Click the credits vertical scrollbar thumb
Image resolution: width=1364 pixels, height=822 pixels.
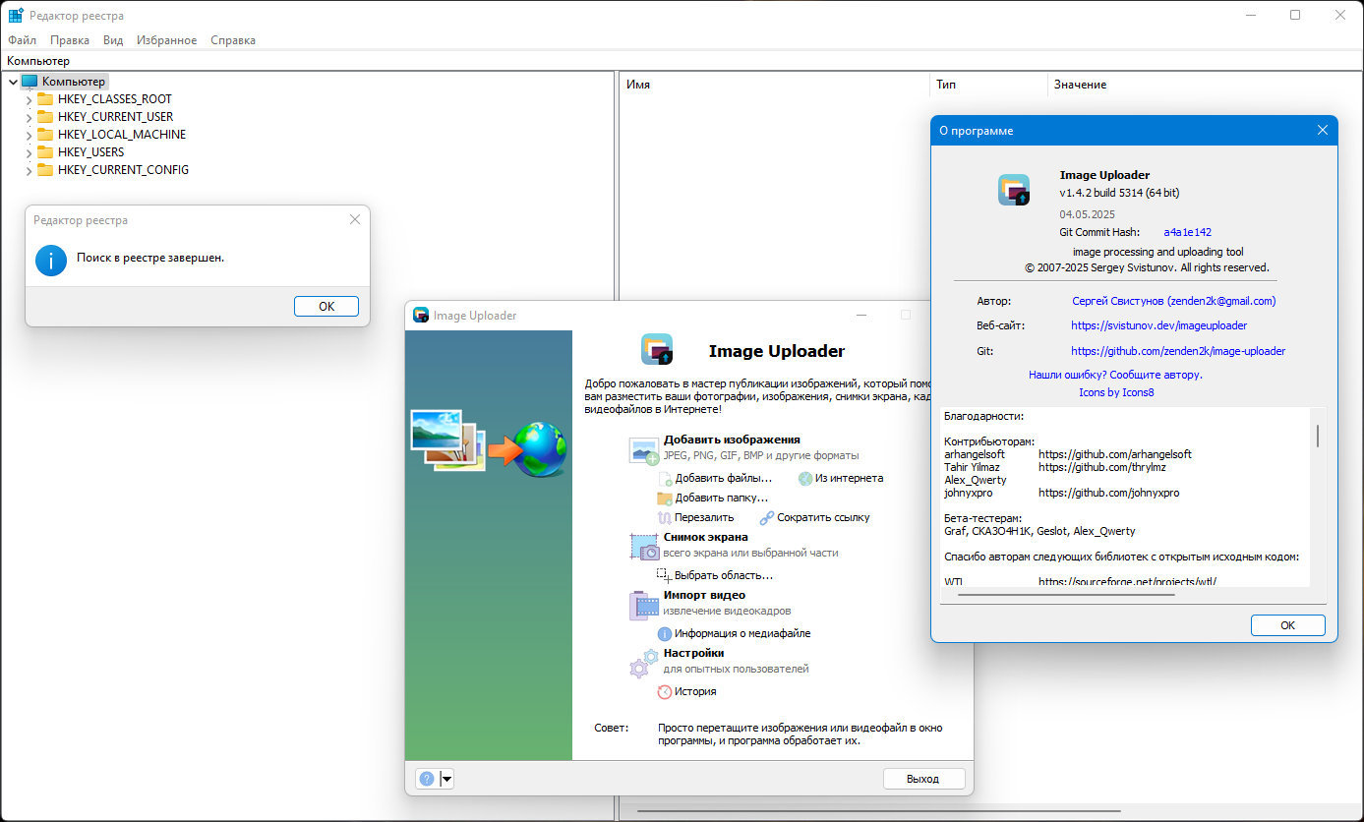tap(1318, 435)
